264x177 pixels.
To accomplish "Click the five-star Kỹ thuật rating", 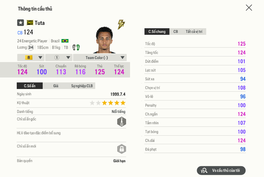I will [108, 103].
